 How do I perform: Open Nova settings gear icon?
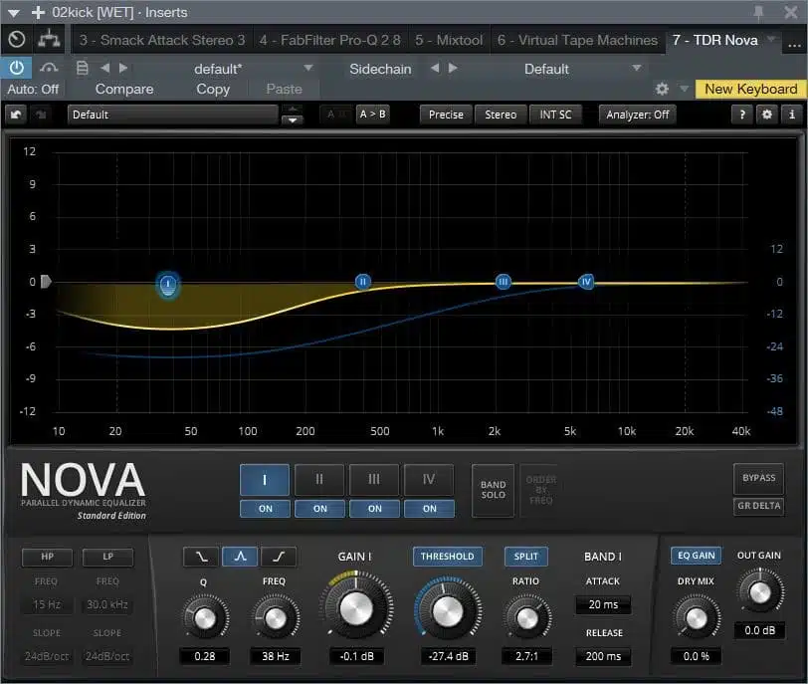click(767, 114)
